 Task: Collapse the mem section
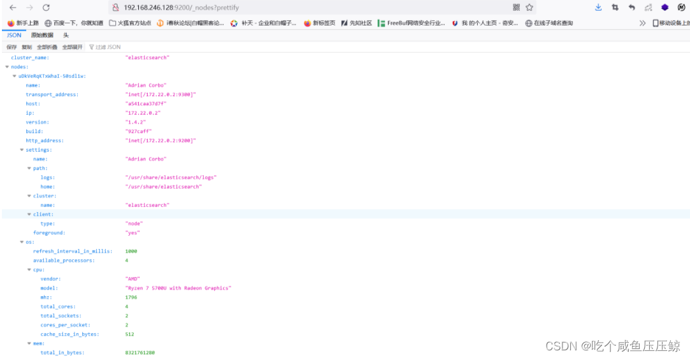(29, 343)
